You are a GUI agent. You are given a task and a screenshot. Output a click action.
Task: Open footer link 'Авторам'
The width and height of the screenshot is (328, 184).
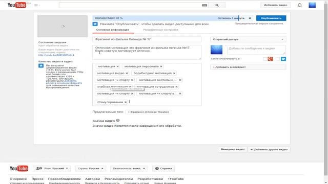click(92, 179)
